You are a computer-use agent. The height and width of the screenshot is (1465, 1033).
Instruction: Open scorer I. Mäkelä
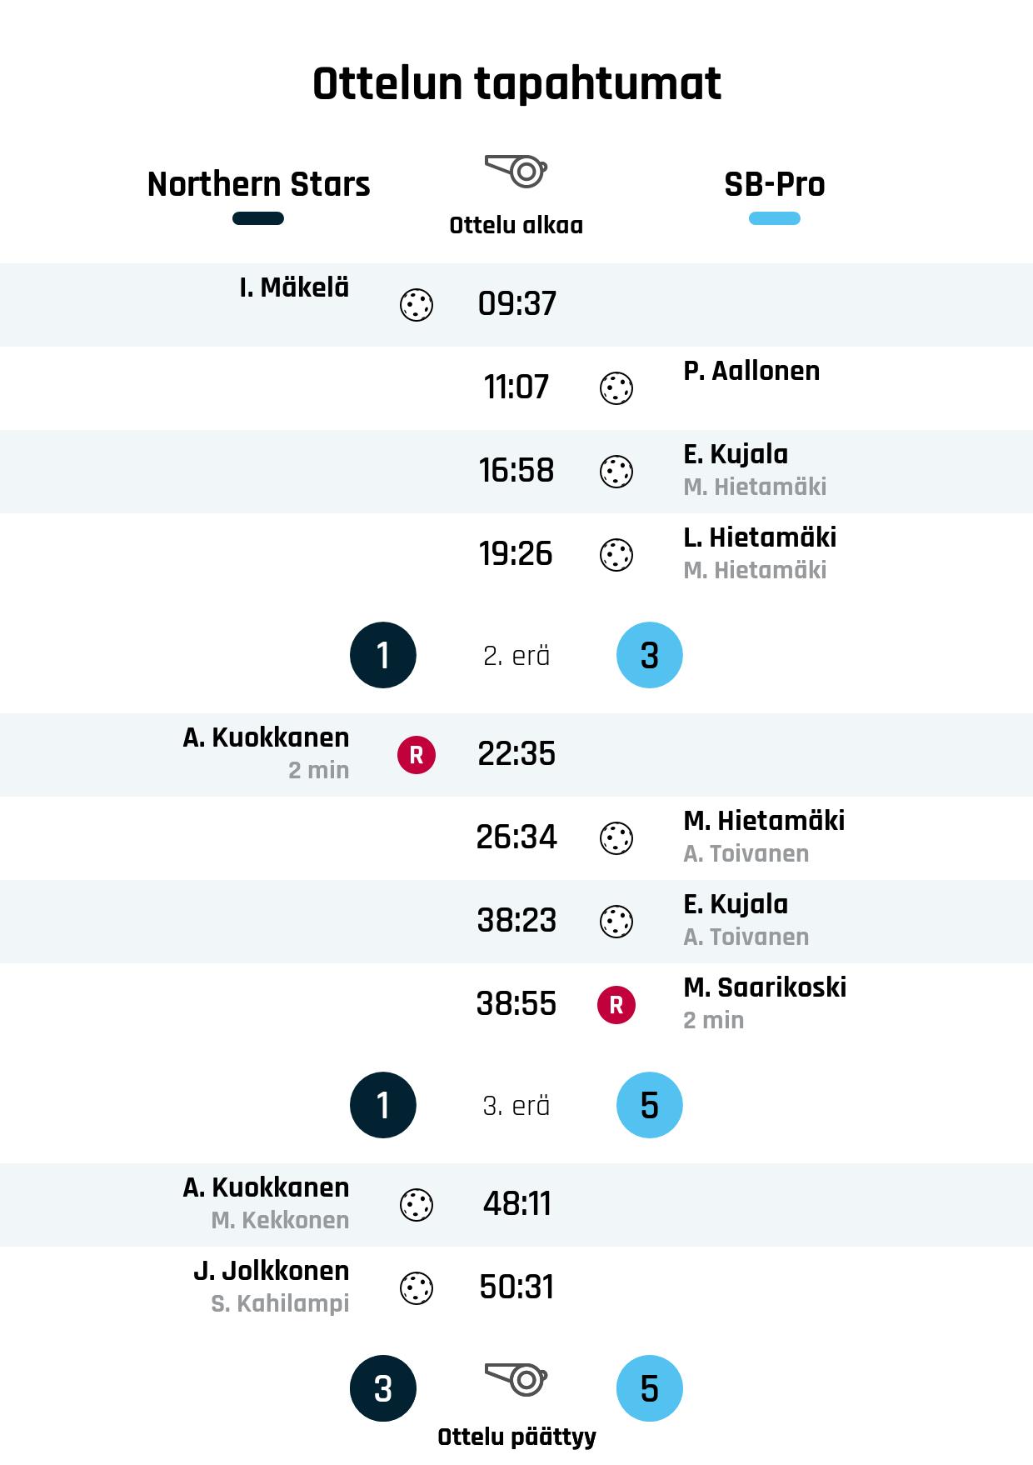tap(294, 287)
